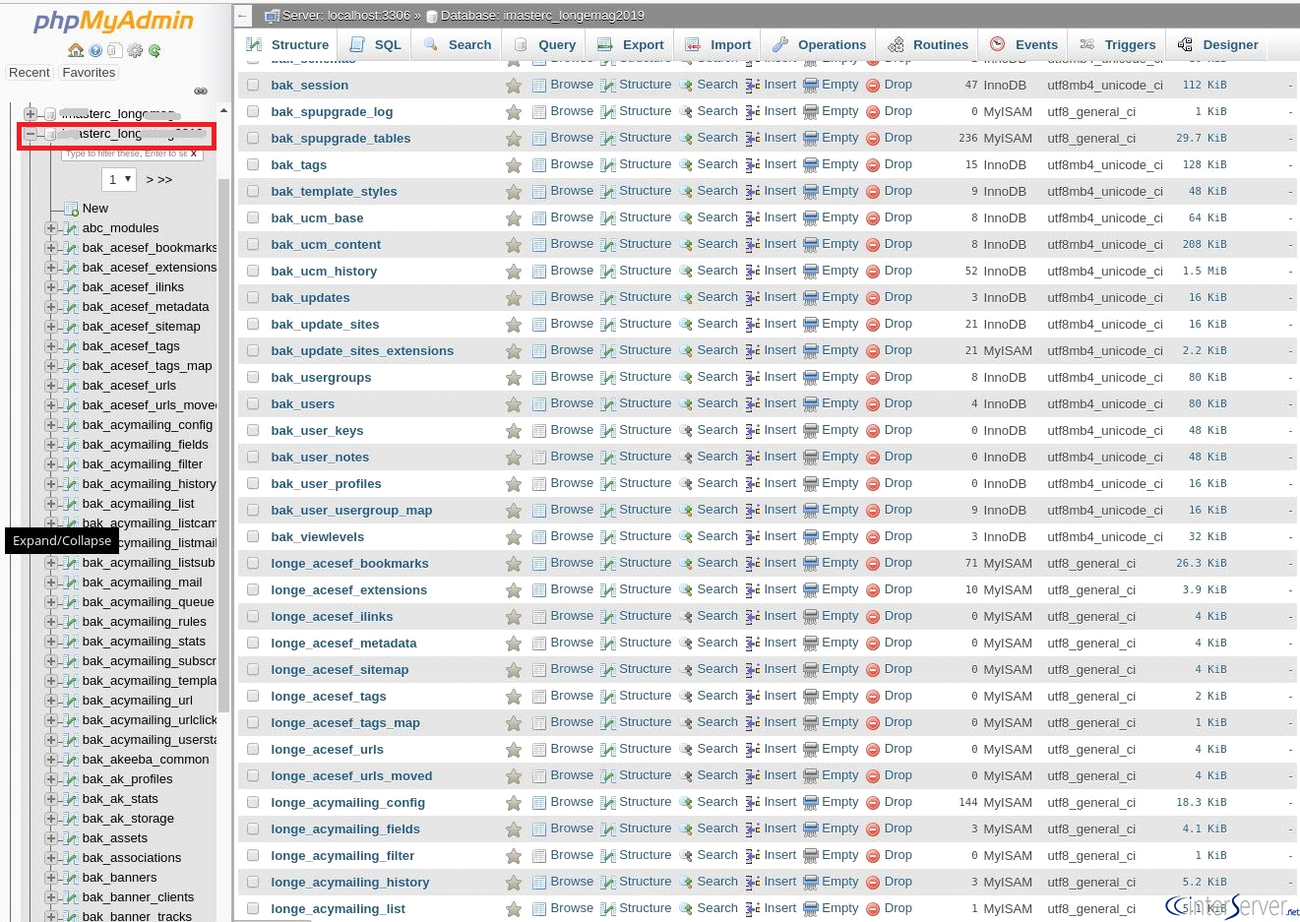Clear the table filter with red X
This screenshot has width=1300, height=922.
tap(194, 154)
